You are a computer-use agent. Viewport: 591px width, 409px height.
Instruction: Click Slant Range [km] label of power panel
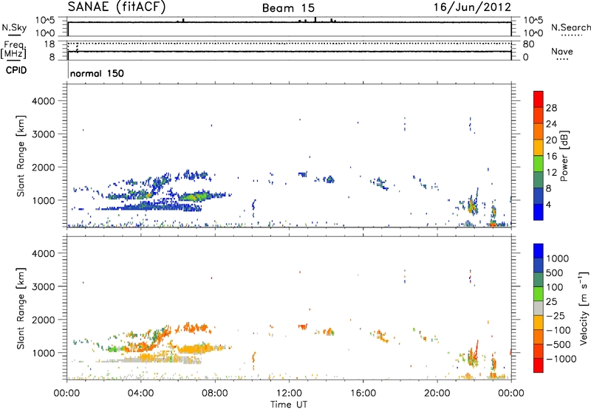21,156
